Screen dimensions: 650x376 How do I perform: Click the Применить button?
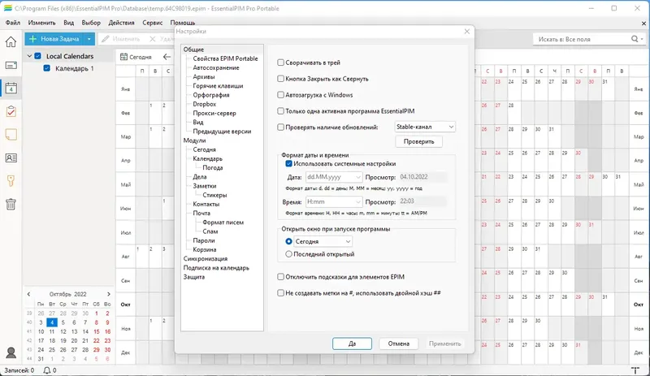tap(444, 344)
